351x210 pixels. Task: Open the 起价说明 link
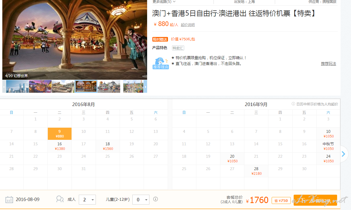coord(188,25)
